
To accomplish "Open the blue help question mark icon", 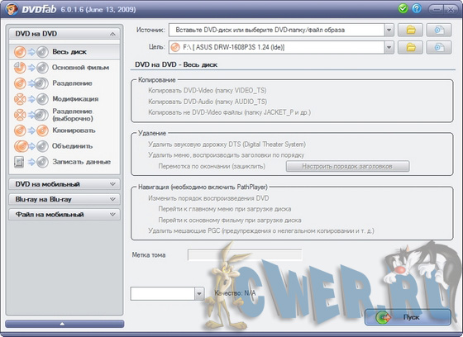I will point(417,8).
